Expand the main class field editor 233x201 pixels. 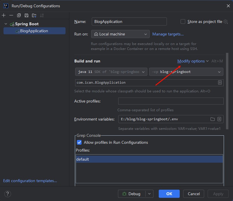pos(220,82)
